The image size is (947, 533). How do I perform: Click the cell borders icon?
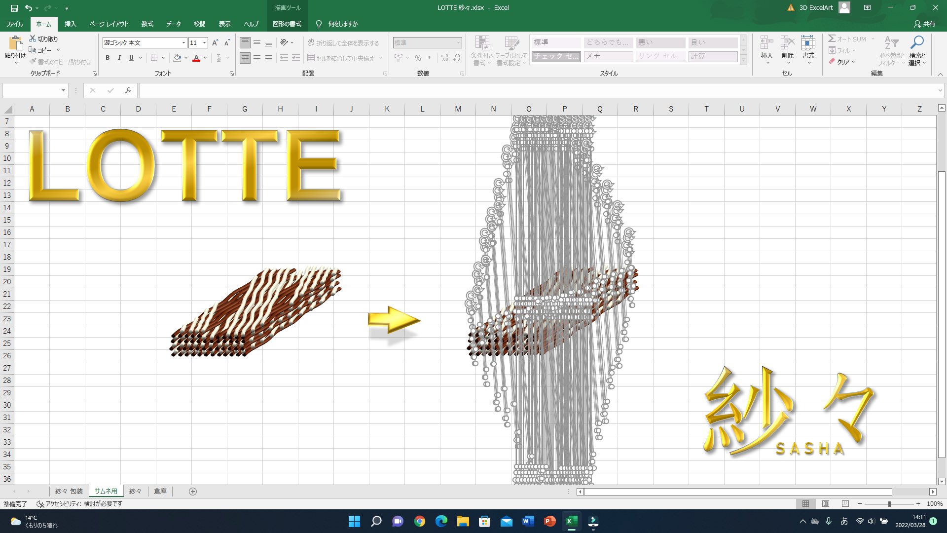[154, 58]
